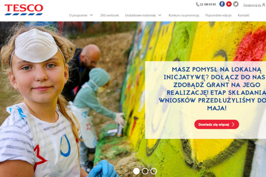Viewport: 266px width, 177px height.
Task: Click the Zarejestruj się link
Action: click(x=252, y=5)
